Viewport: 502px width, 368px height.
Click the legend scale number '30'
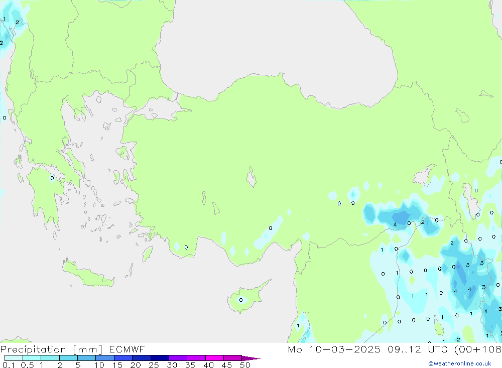coord(172,365)
